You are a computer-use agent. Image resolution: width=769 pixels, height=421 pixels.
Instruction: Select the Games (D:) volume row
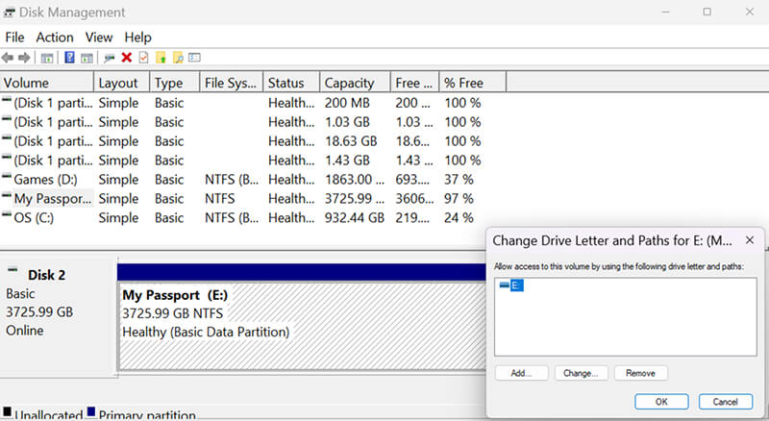coord(253,180)
